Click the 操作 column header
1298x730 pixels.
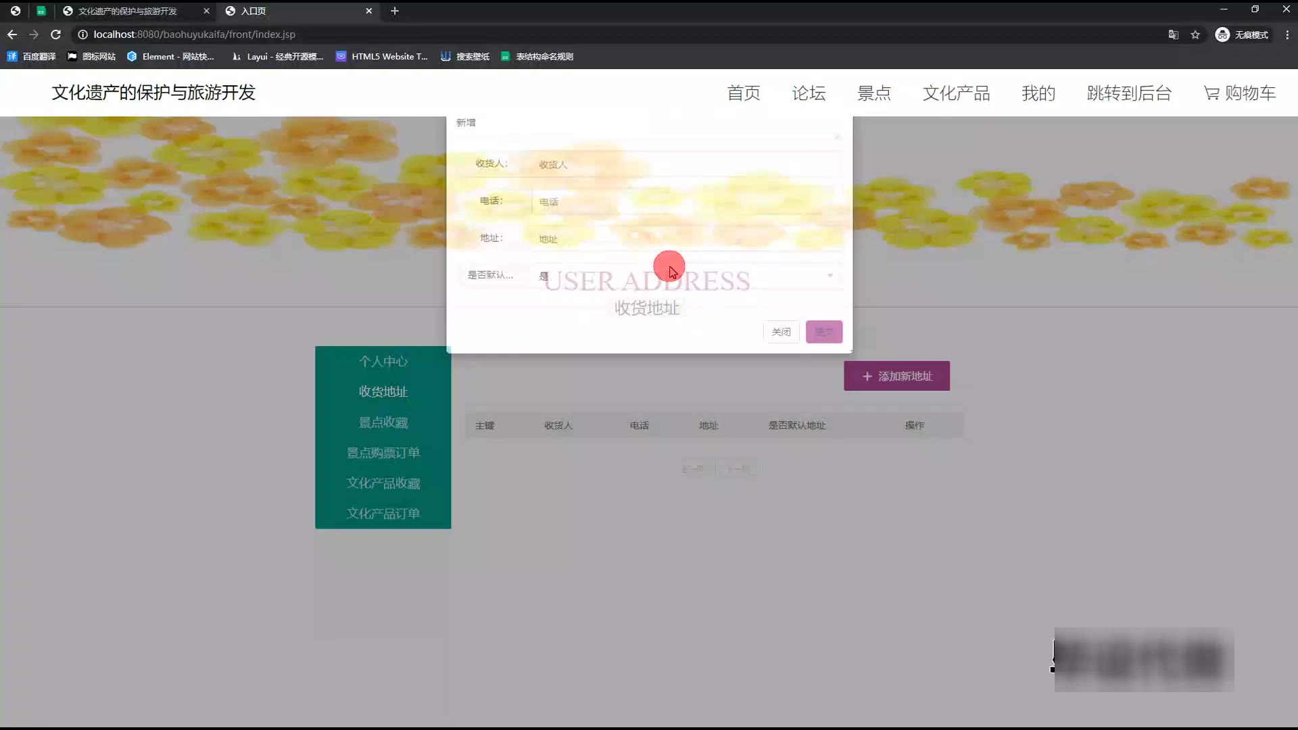click(x=914, y=425)
